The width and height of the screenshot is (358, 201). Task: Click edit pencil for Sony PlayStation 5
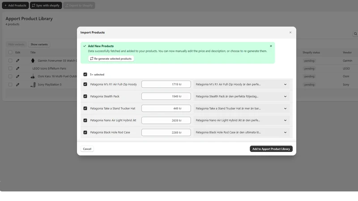(x=17, y=84)
